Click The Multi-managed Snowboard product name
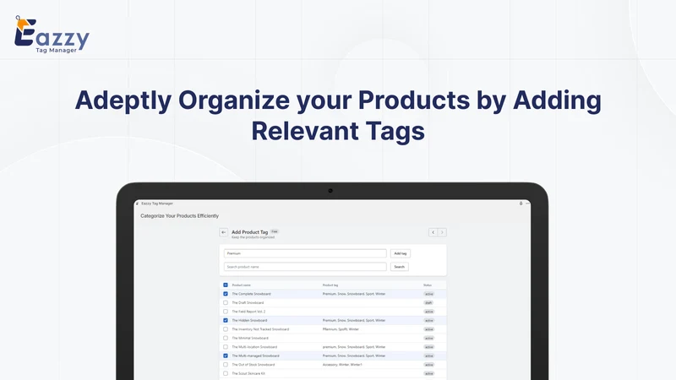Viewport: 676px width, 380px height. 256,356
